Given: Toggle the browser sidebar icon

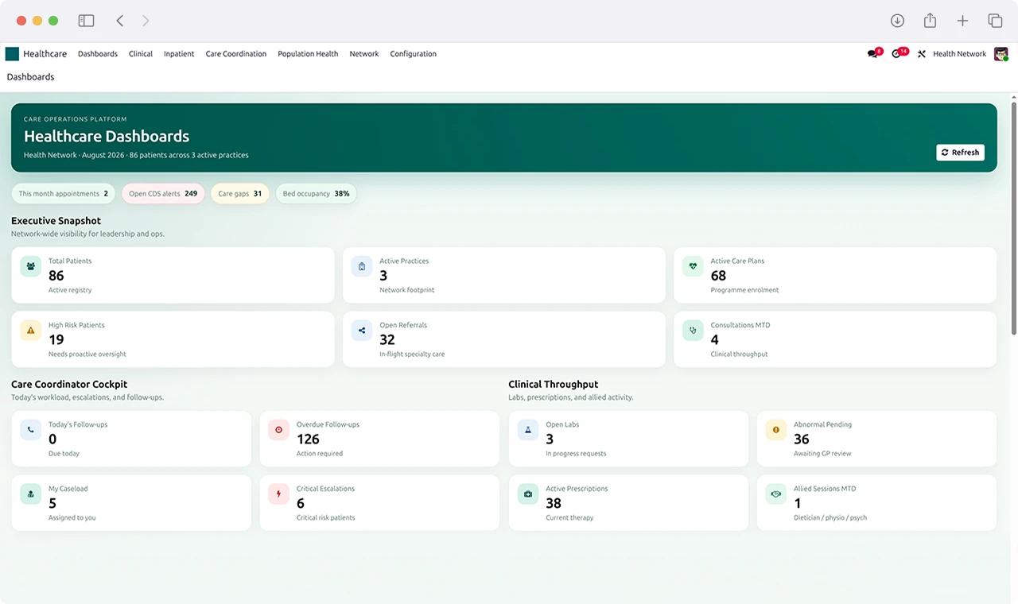Looking at the screenshot, I should (86, 21).
